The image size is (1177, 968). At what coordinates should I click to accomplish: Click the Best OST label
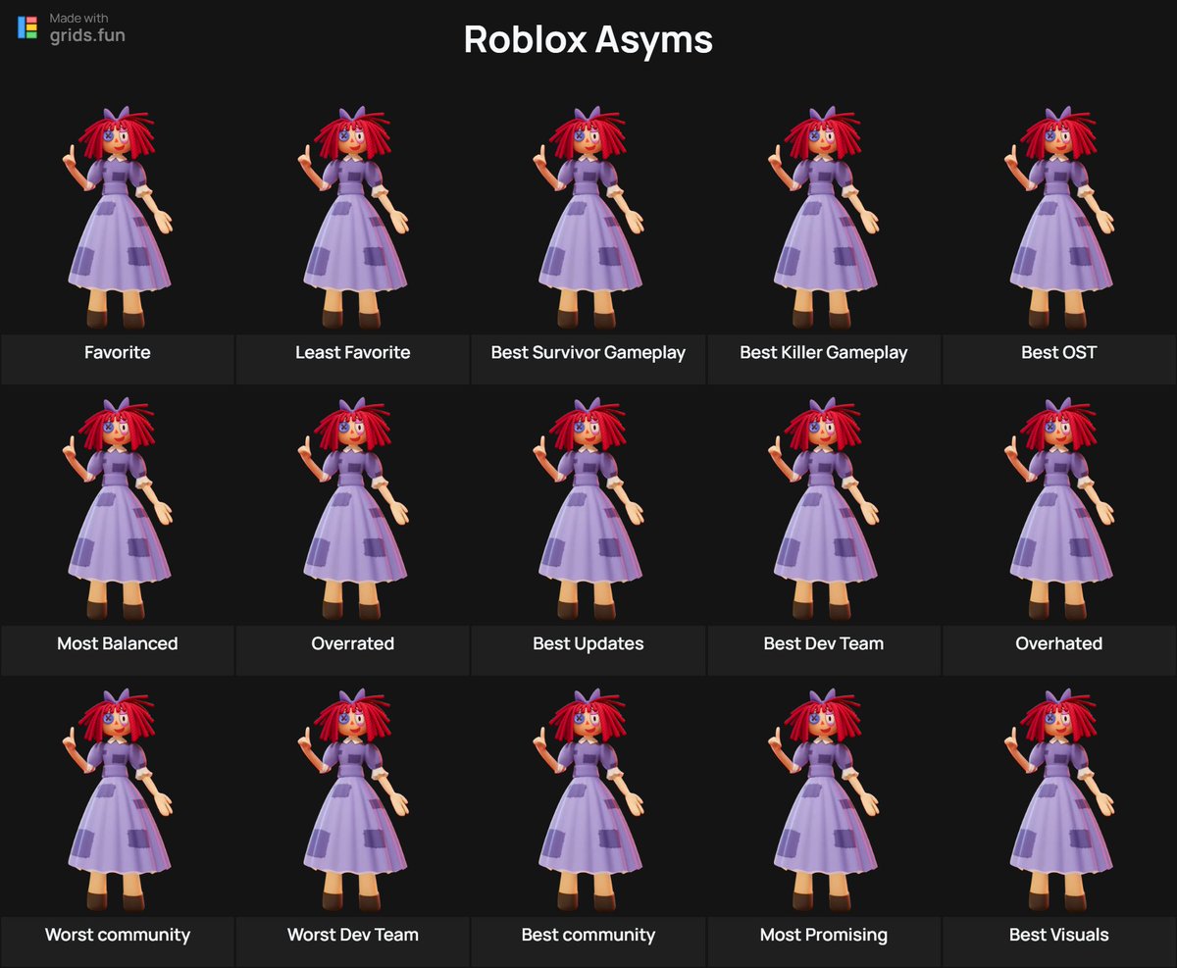coord(1059,352)
